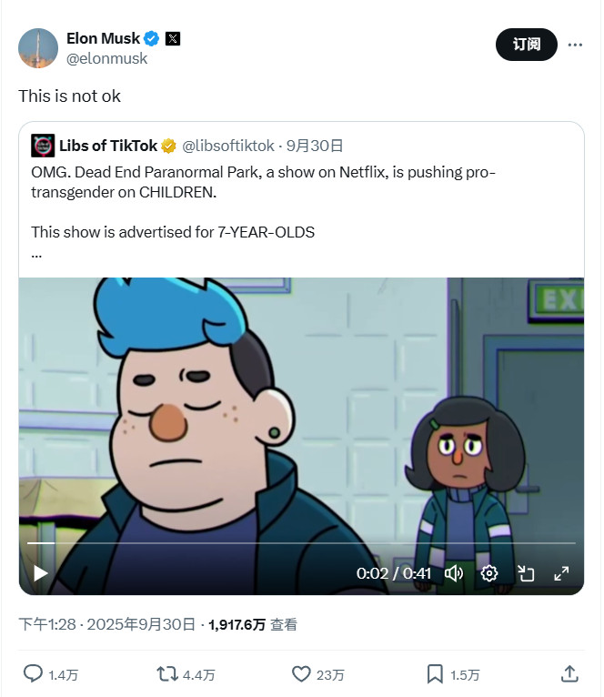Click the X affiliate badge icon
The height and width of the screenshot is (697, 604).
point(173,39)
